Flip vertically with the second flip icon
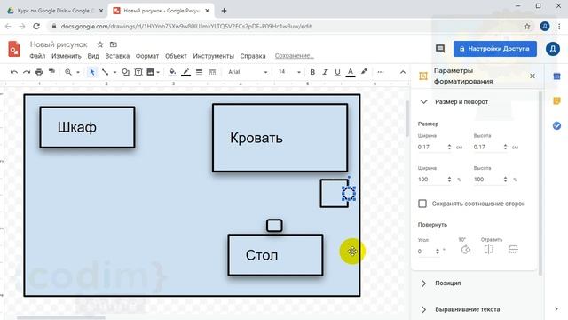The height and width of the screenshot is (320, 568). 513,249
